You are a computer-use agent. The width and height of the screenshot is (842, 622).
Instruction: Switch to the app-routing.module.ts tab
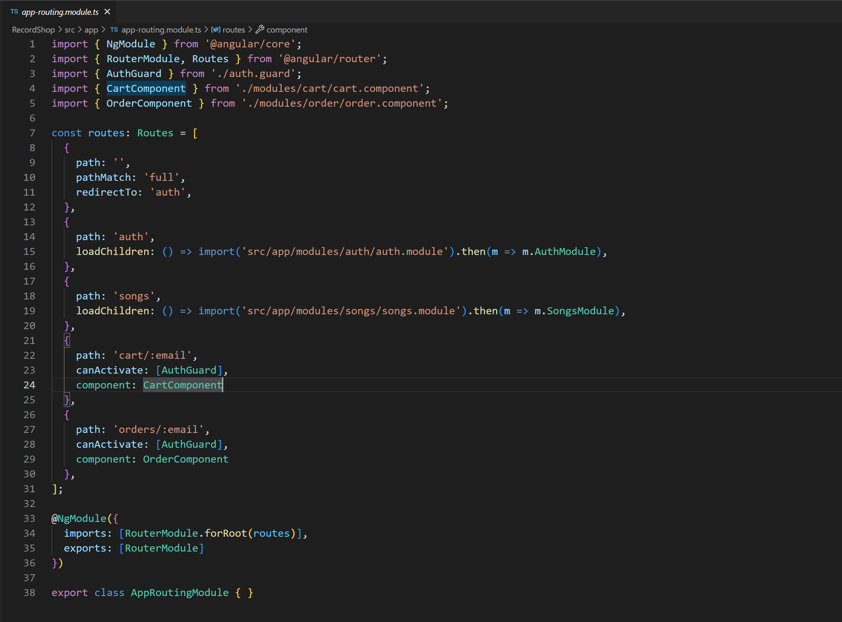(60, 12)
